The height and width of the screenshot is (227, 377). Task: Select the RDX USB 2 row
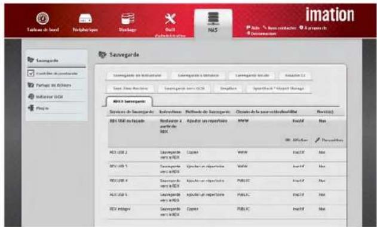226,154
